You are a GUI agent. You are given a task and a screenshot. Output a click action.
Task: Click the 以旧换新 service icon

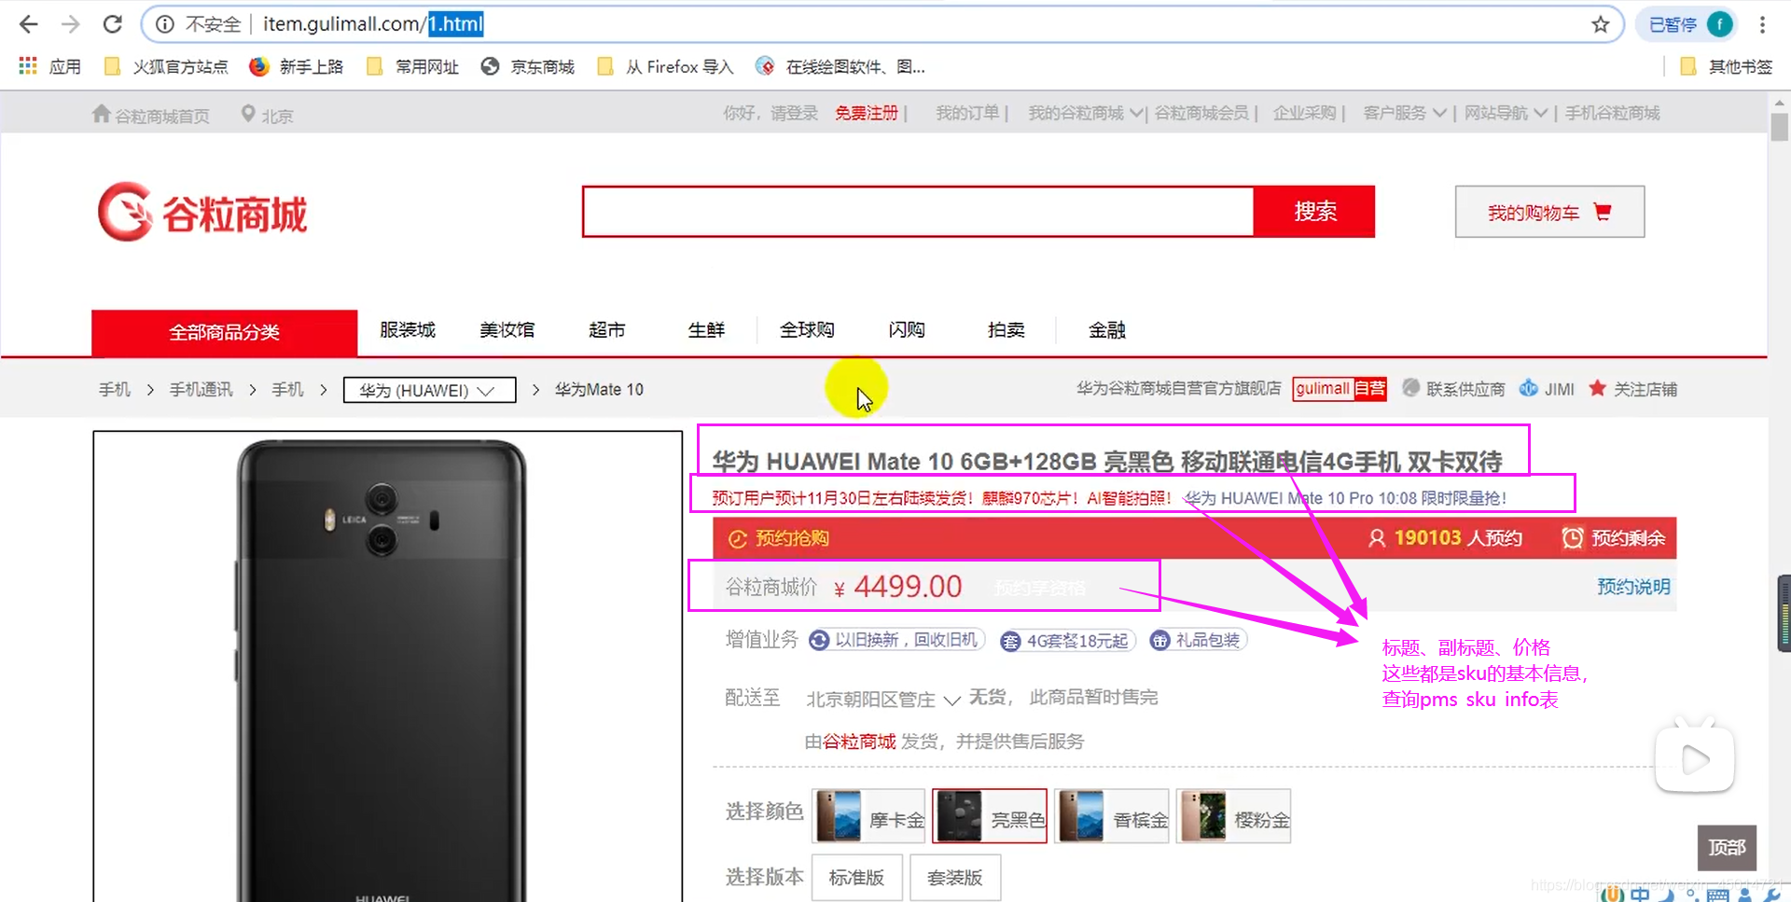point(819,640)
